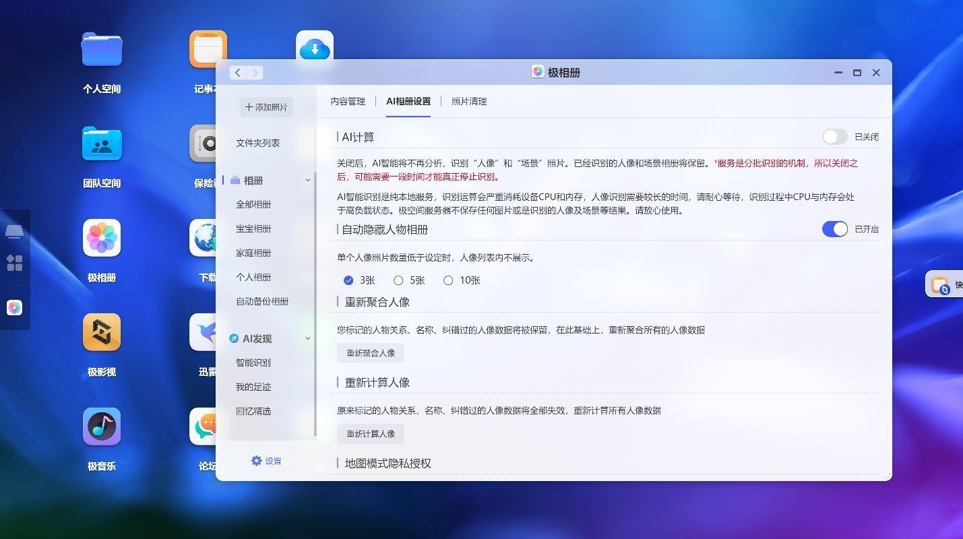The width and height of the screenshot is (963, 539).
Task: Open 宝宝相册 in the sidebar
Action: coord(253,229)
